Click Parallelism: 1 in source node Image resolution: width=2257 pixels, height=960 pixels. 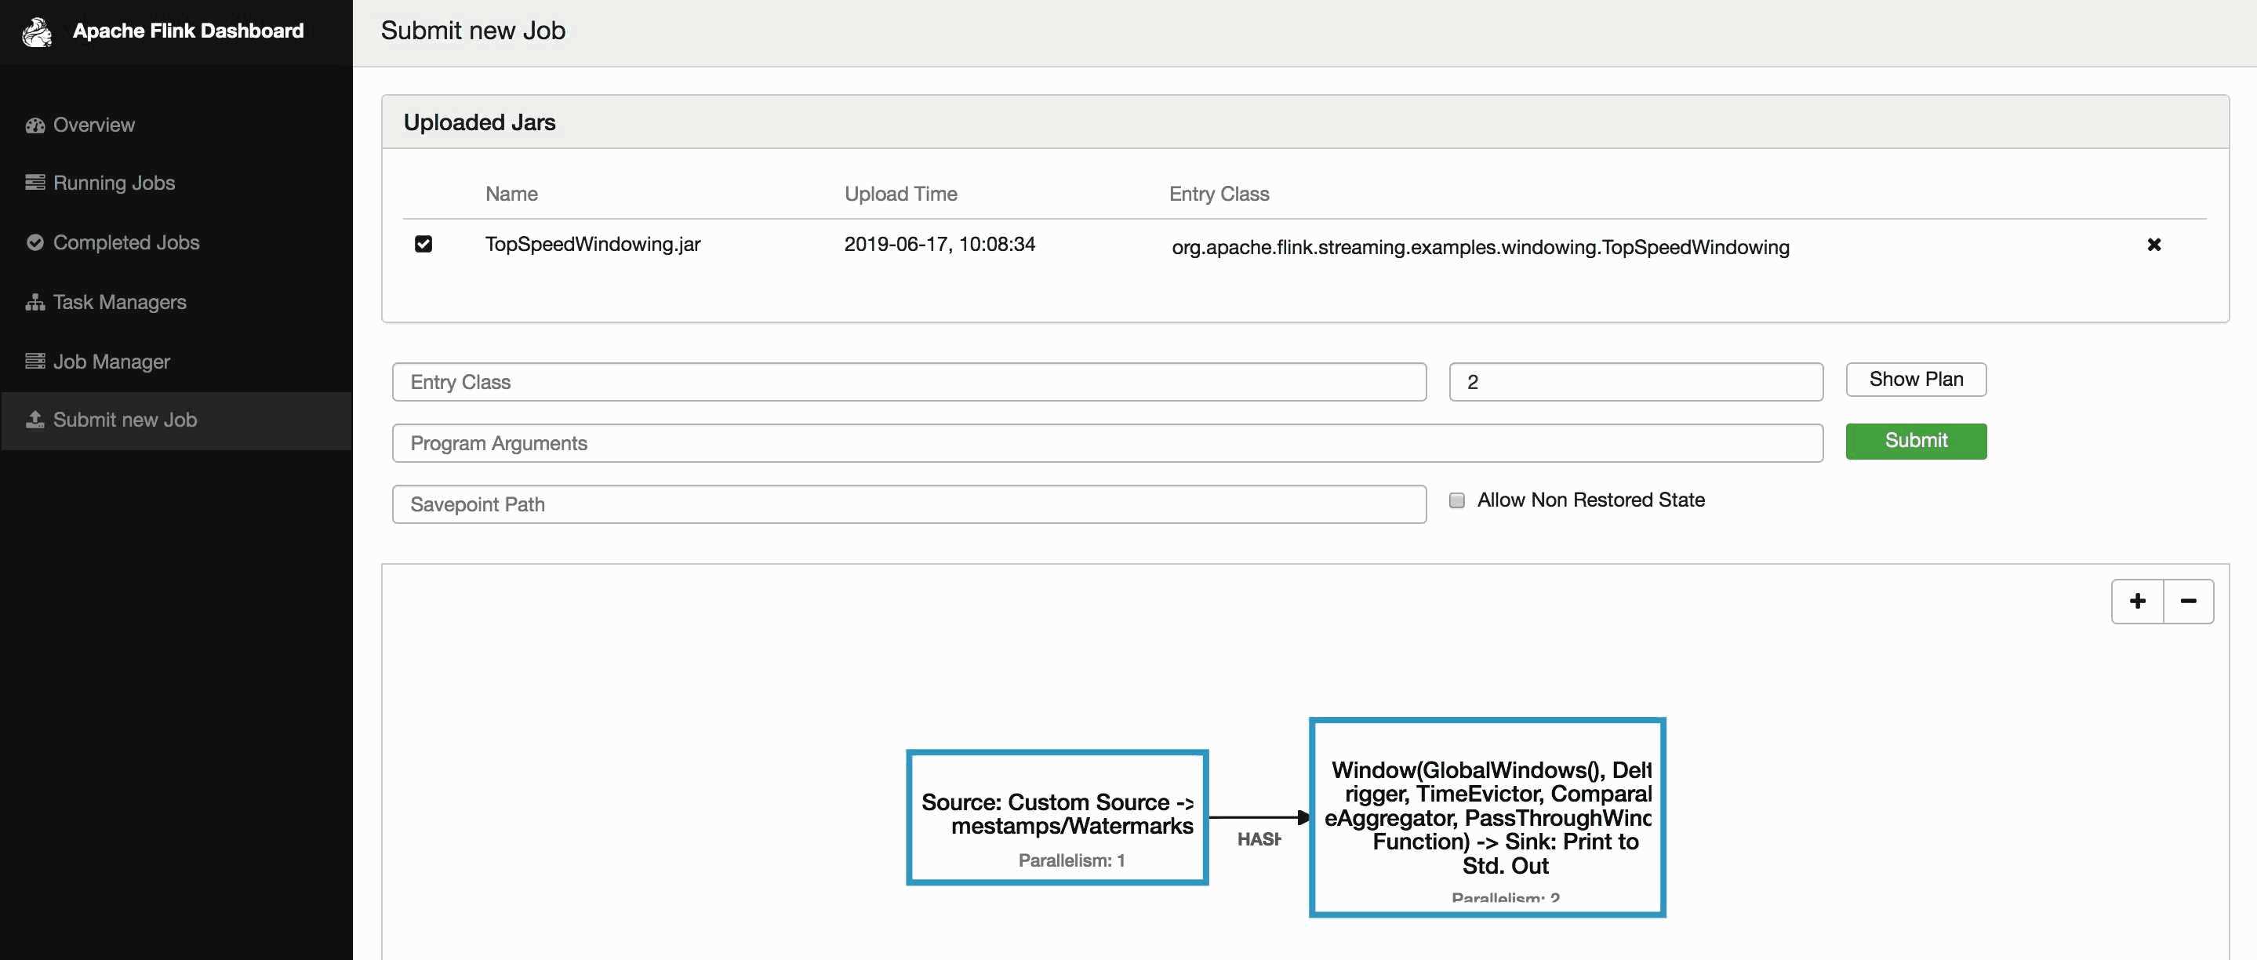[x=1071, y=861]
